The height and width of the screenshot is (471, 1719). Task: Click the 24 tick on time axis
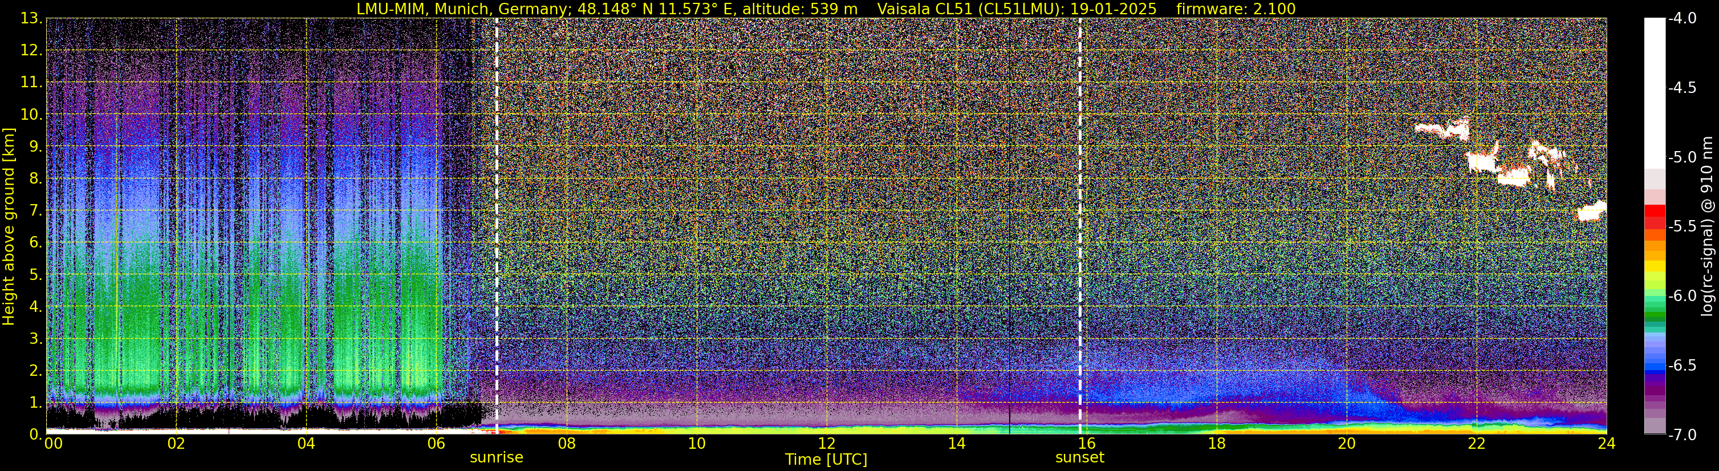1606,444
